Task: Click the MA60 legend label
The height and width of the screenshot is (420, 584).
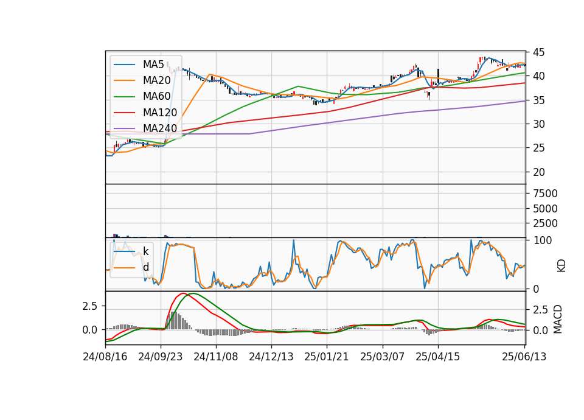Action: 157,97
